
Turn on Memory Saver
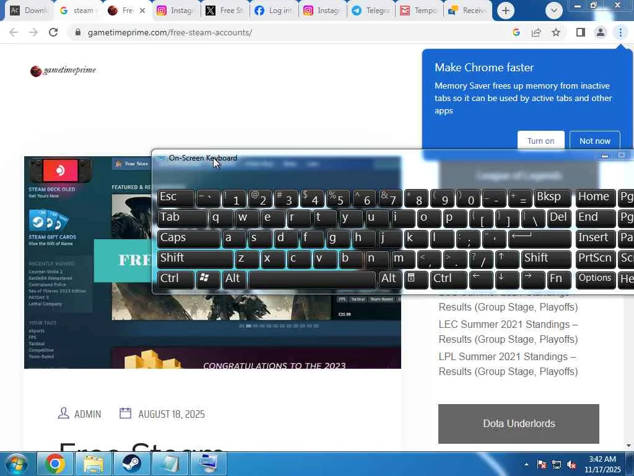pyautogui.click(x=541, y=141)
